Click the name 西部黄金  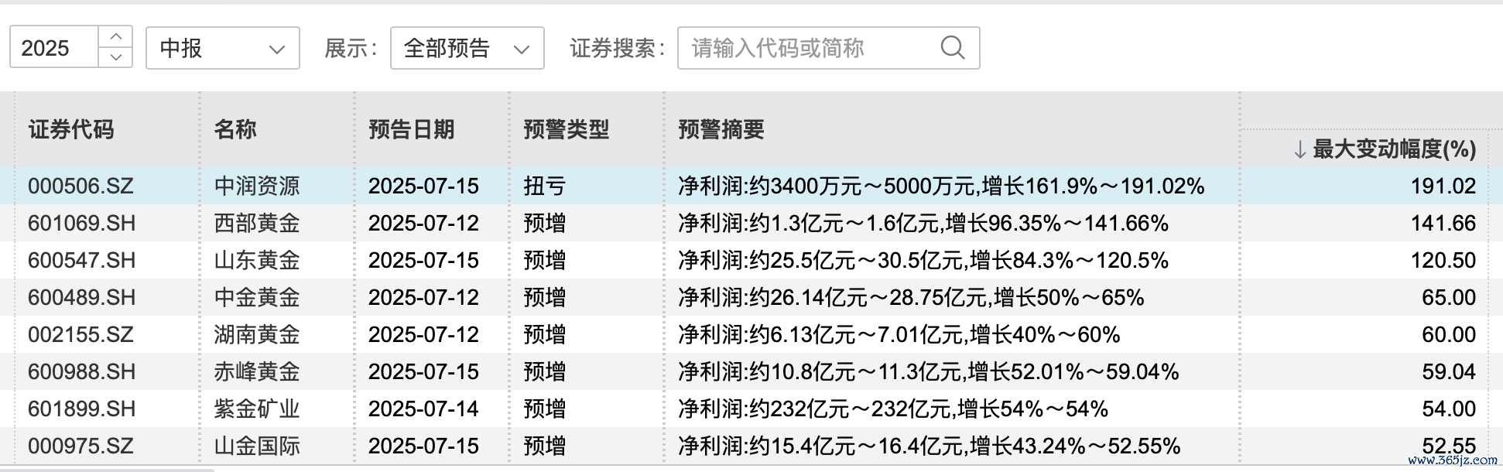257,223
